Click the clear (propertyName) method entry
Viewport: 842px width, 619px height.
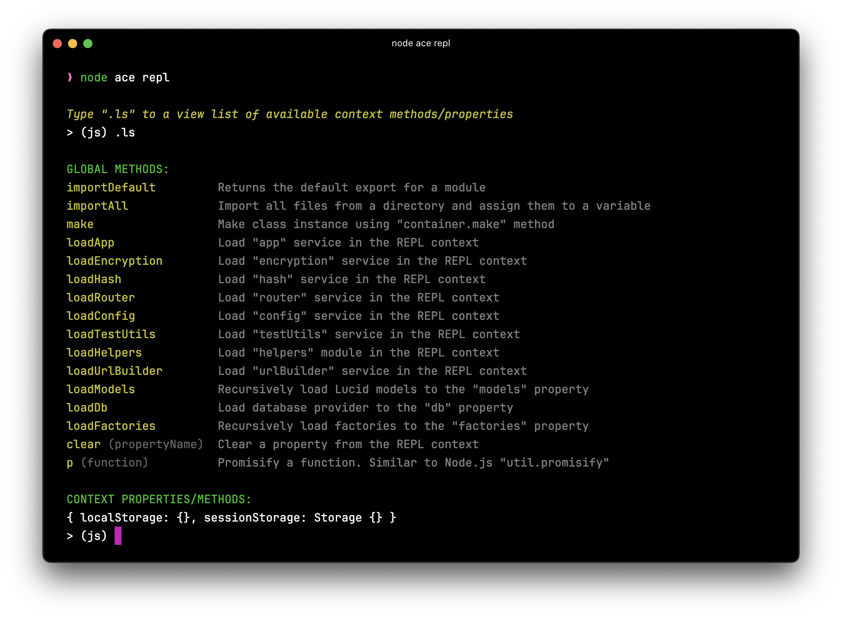pyautogui.click(x=134, y=444)
